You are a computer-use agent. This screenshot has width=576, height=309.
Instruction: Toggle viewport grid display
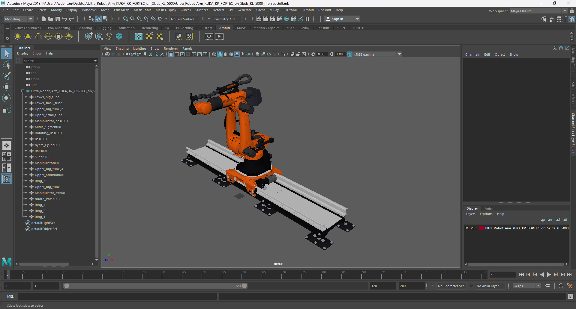(171, 54)
